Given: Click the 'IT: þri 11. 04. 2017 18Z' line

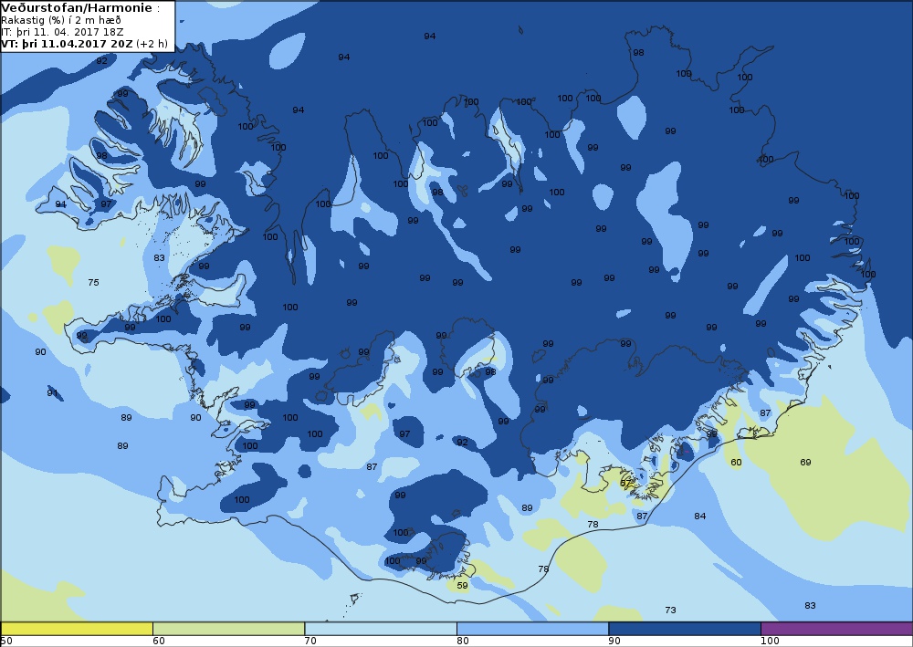Looking at the screenshot, I should pyautogui.click(x=62, y=31).
